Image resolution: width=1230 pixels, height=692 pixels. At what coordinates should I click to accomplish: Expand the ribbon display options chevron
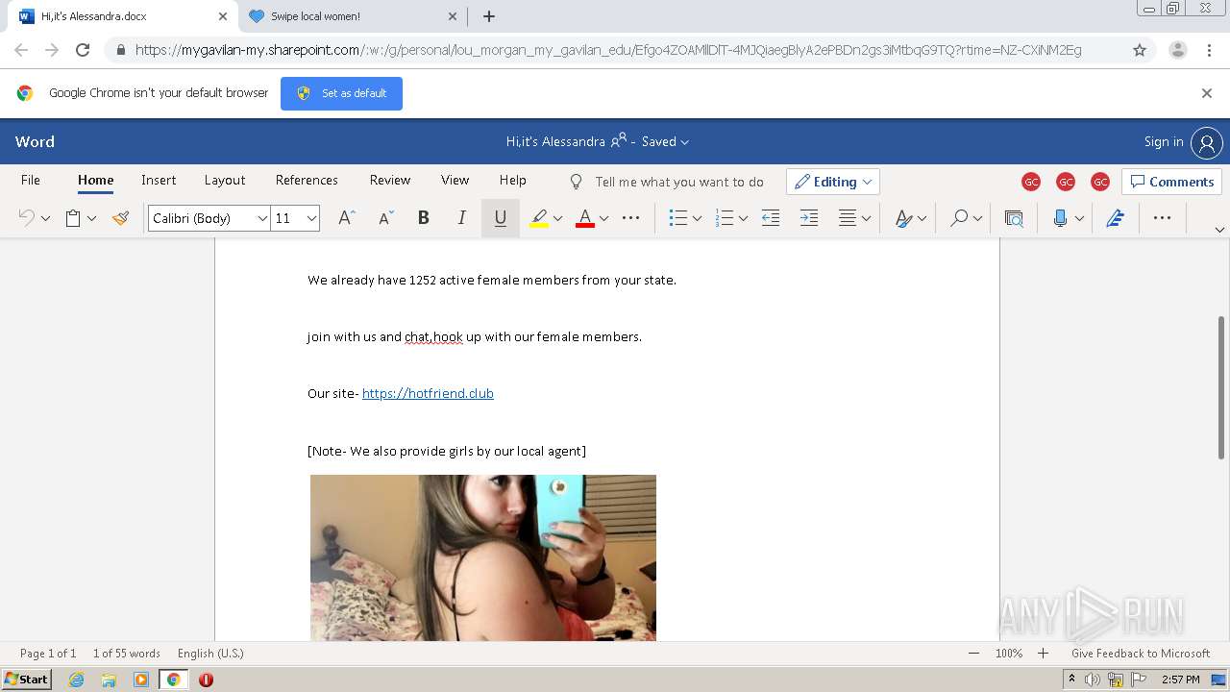tap(1219, 230)
